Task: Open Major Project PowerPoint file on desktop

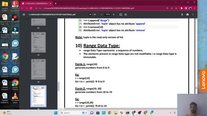Action: coord(5,19)
